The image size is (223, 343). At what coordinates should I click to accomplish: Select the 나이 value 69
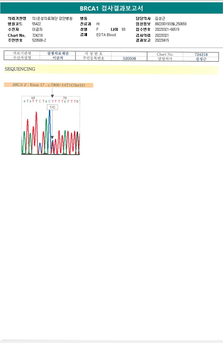pyautogui.click(x=123, y=29)
